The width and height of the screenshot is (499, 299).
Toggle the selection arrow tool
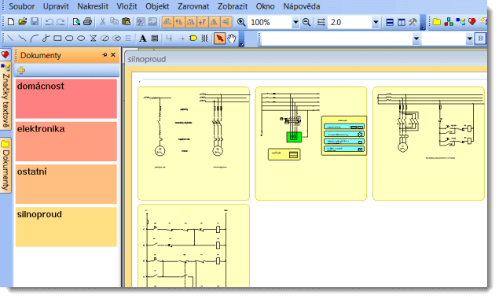pyautogui.click(x=219, y=39)
